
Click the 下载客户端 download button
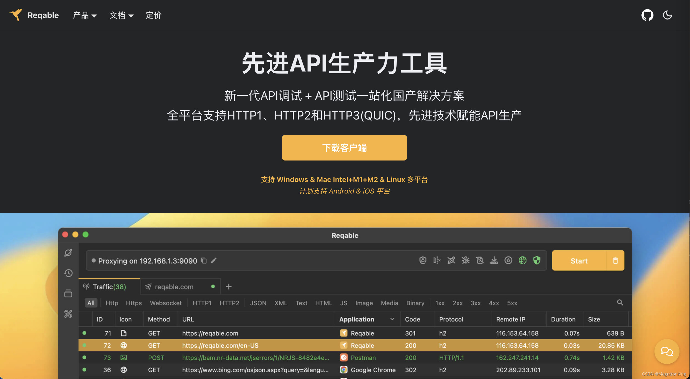pos(344,148)
